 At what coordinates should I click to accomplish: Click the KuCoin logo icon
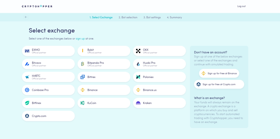tap(83, 103)
